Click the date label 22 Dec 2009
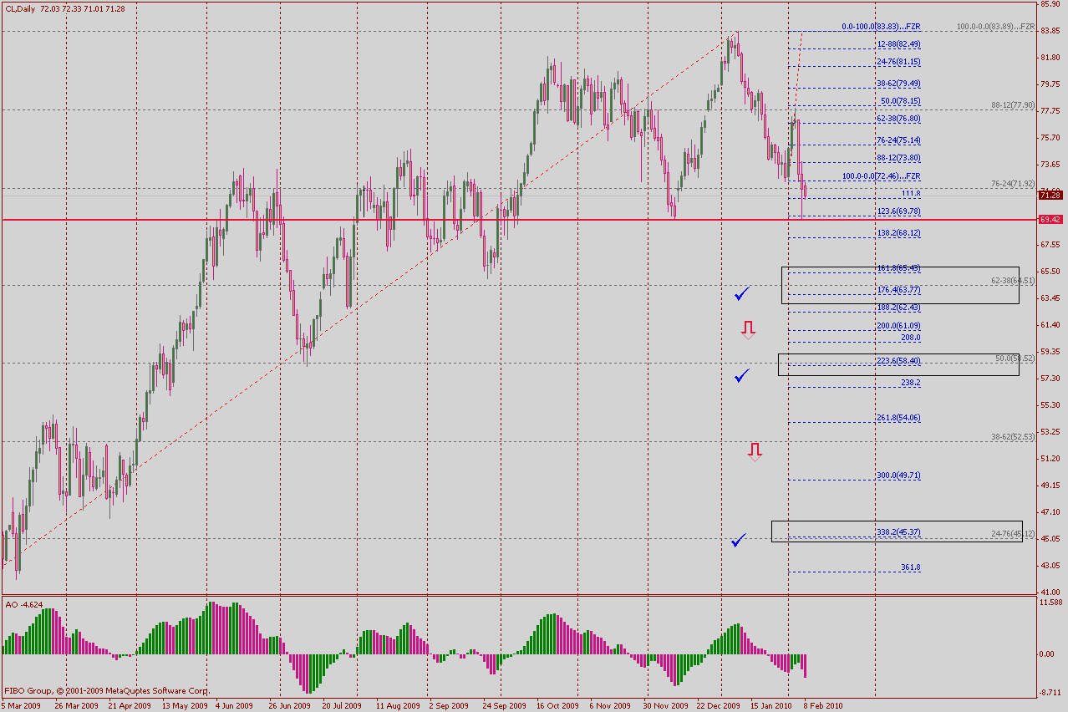This screenshot has width=1068, height=712. (x=717, y=705)
